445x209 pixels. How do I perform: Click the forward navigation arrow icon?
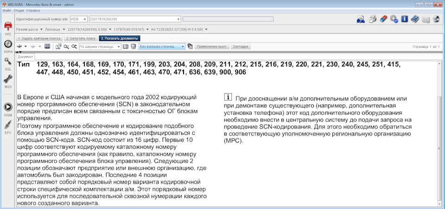(33, 46)
